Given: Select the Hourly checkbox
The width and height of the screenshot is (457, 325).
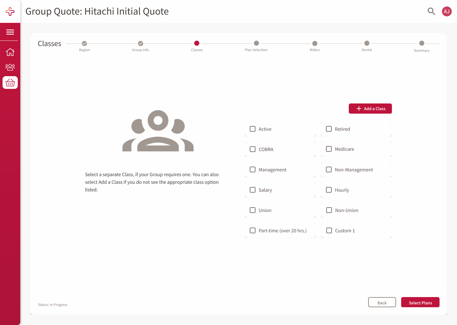Looking at the screenshot, I should point(329,190).
